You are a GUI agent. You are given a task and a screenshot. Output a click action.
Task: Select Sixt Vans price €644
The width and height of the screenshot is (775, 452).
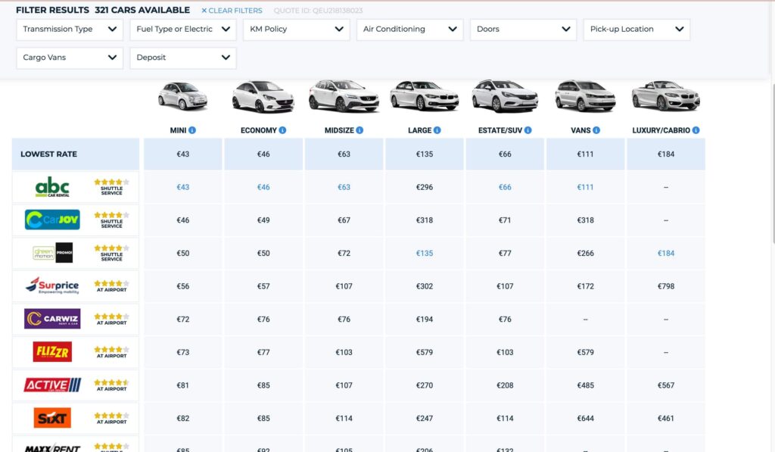(x=585, y=419)
